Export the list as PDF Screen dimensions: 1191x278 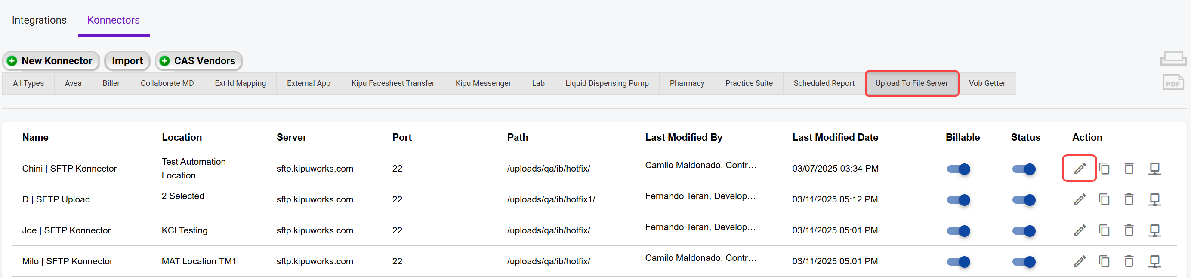(x=1172, y=83)
